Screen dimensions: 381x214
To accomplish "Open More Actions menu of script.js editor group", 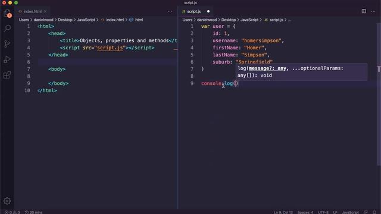I will 373,11.
